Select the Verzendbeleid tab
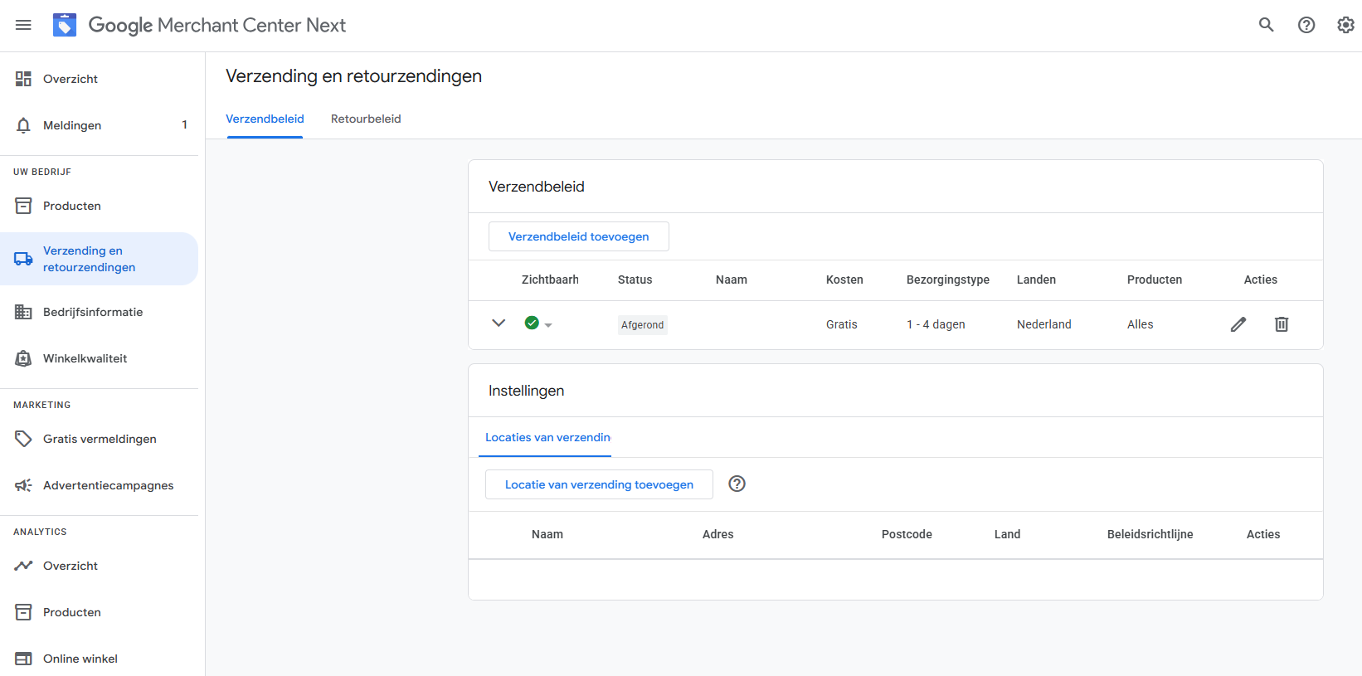This screenshot has width=1362, height=676. tap(265, 119)
